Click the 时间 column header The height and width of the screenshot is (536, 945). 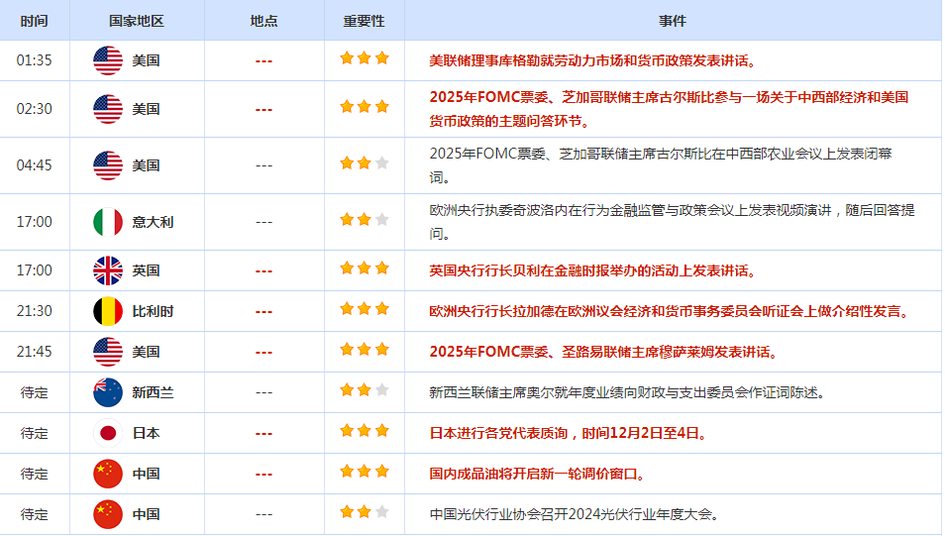(x=34, y=21)
